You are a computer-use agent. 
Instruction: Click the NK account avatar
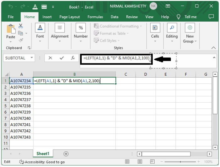click(153, 6)
